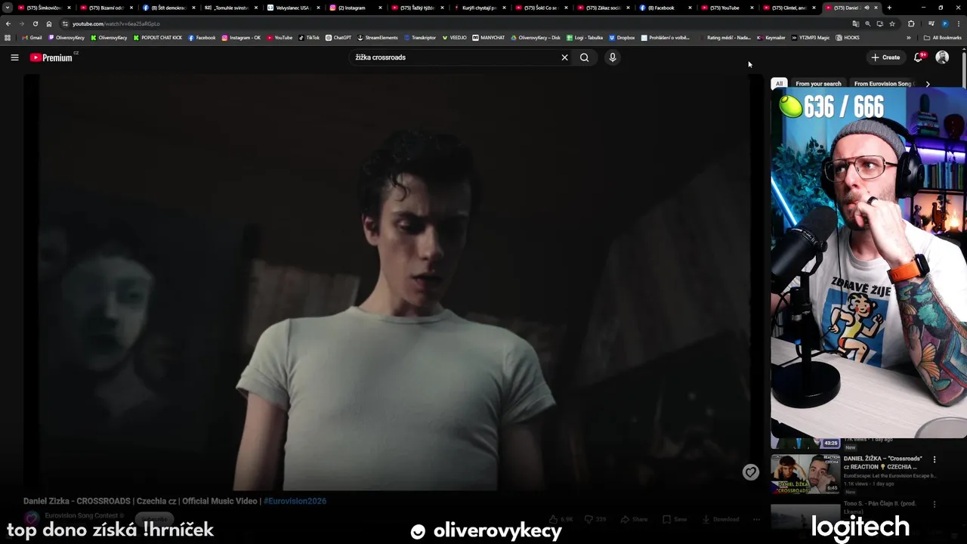Image resolution: width=967 pixels, height=544 pixels.
Task: Open the VEED.IO bookmark
Action: click(454, 38)
